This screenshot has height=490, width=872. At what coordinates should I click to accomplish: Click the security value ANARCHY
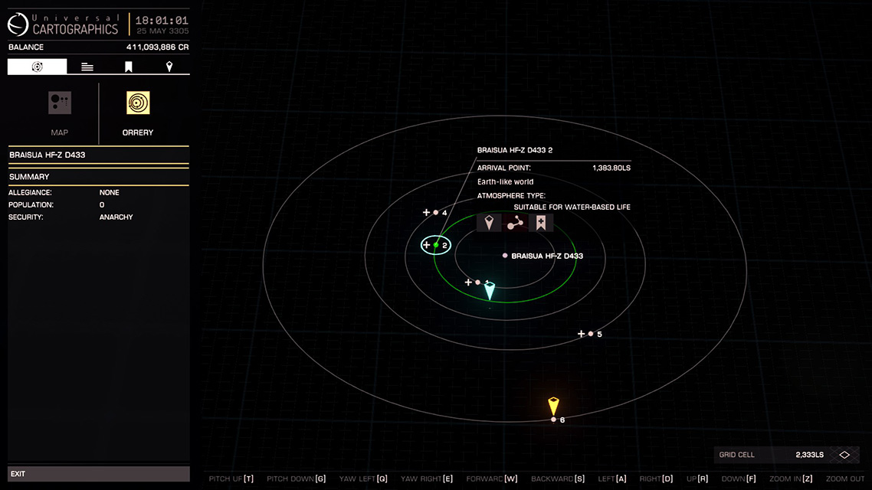tap(116, 217)
